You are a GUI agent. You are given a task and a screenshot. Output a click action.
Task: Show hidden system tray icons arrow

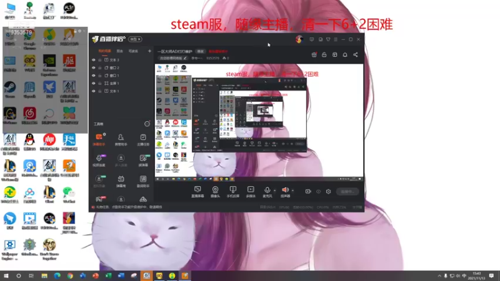pyautogui.click(x=439, y=276)
